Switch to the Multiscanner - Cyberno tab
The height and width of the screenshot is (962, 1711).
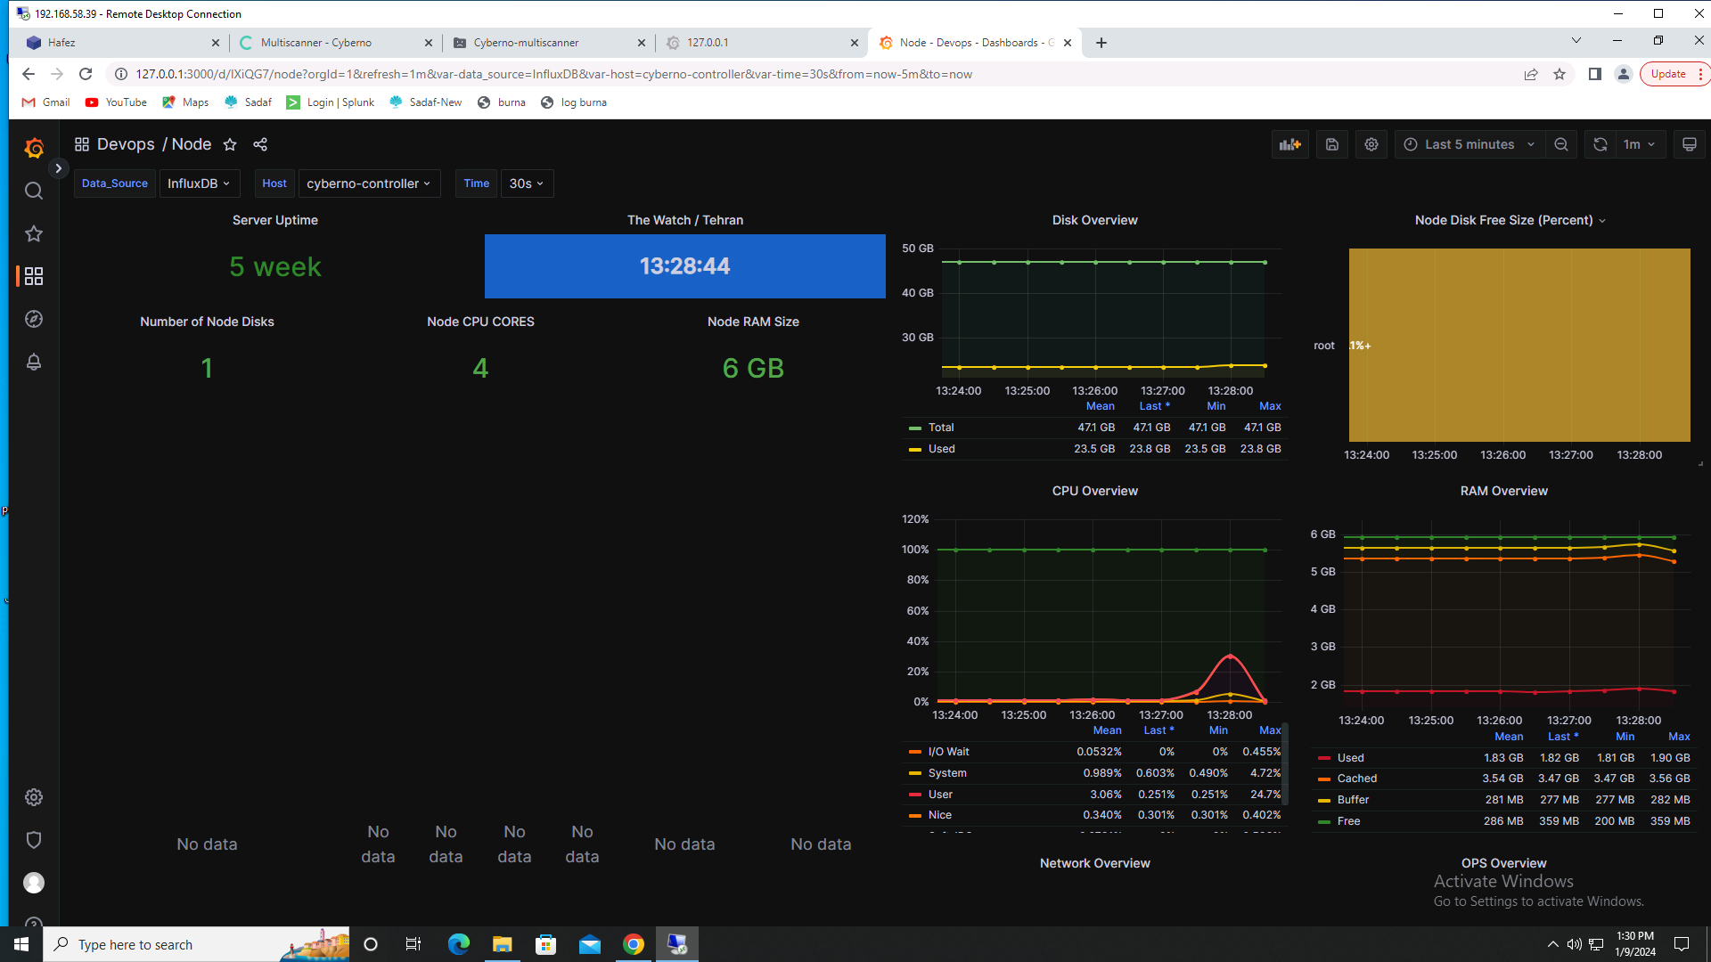click(x=316, y=43)
